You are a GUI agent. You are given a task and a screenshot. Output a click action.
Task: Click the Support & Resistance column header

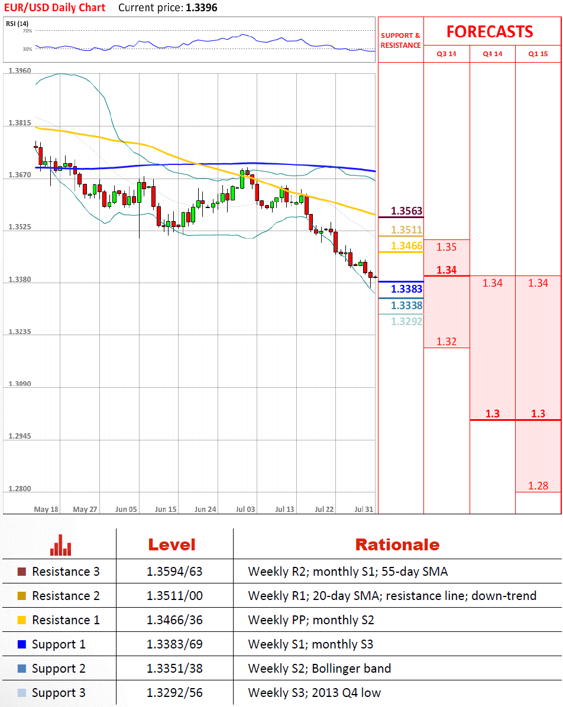point(400,40)
